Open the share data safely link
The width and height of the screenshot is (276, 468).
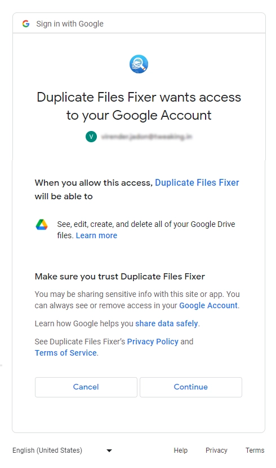[x=166, y=323]
